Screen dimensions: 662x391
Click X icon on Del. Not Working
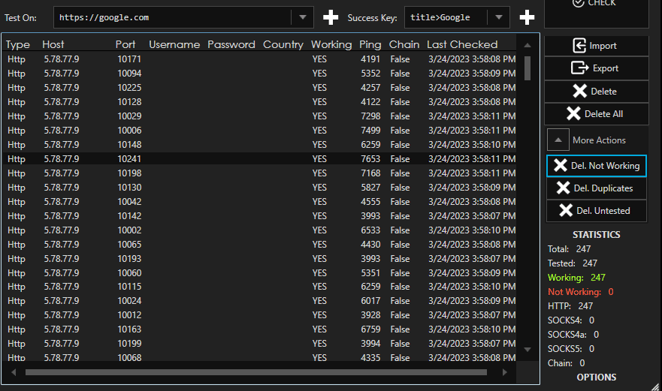pyautogui.click(x=561, y=165)
